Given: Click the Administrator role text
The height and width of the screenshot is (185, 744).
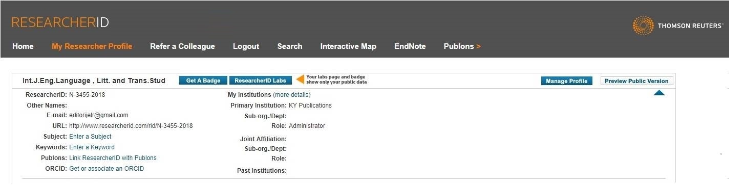Looking at the screenshot, I should point(307,126).
